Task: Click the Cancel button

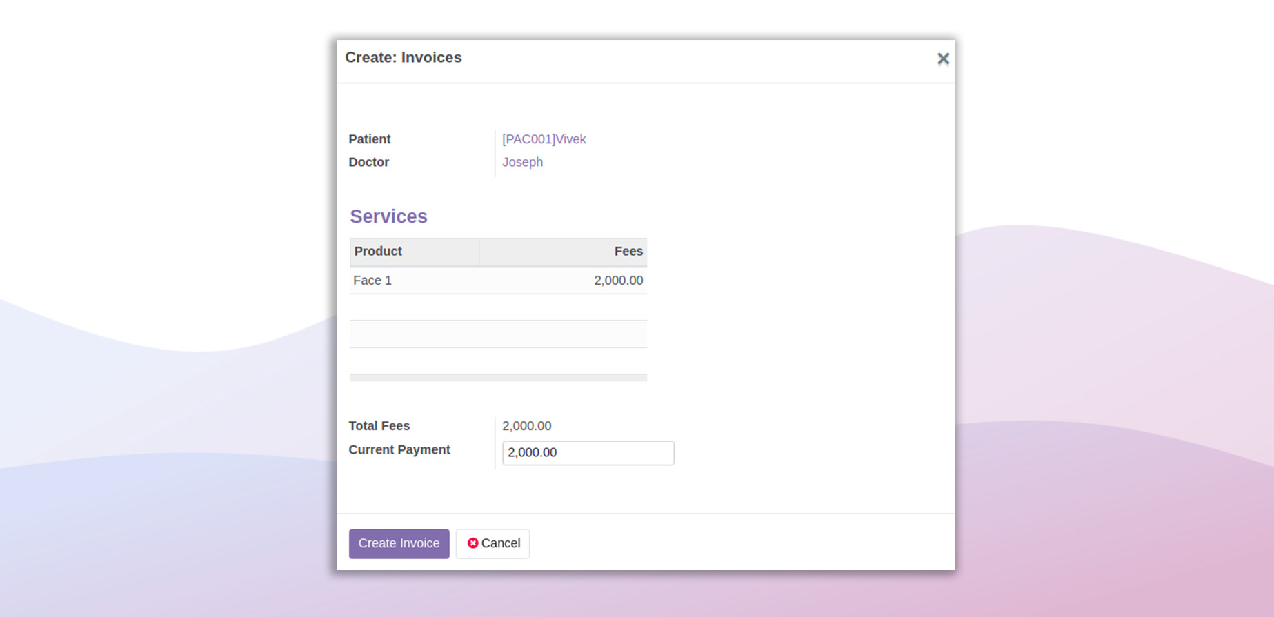Action: 492,543
